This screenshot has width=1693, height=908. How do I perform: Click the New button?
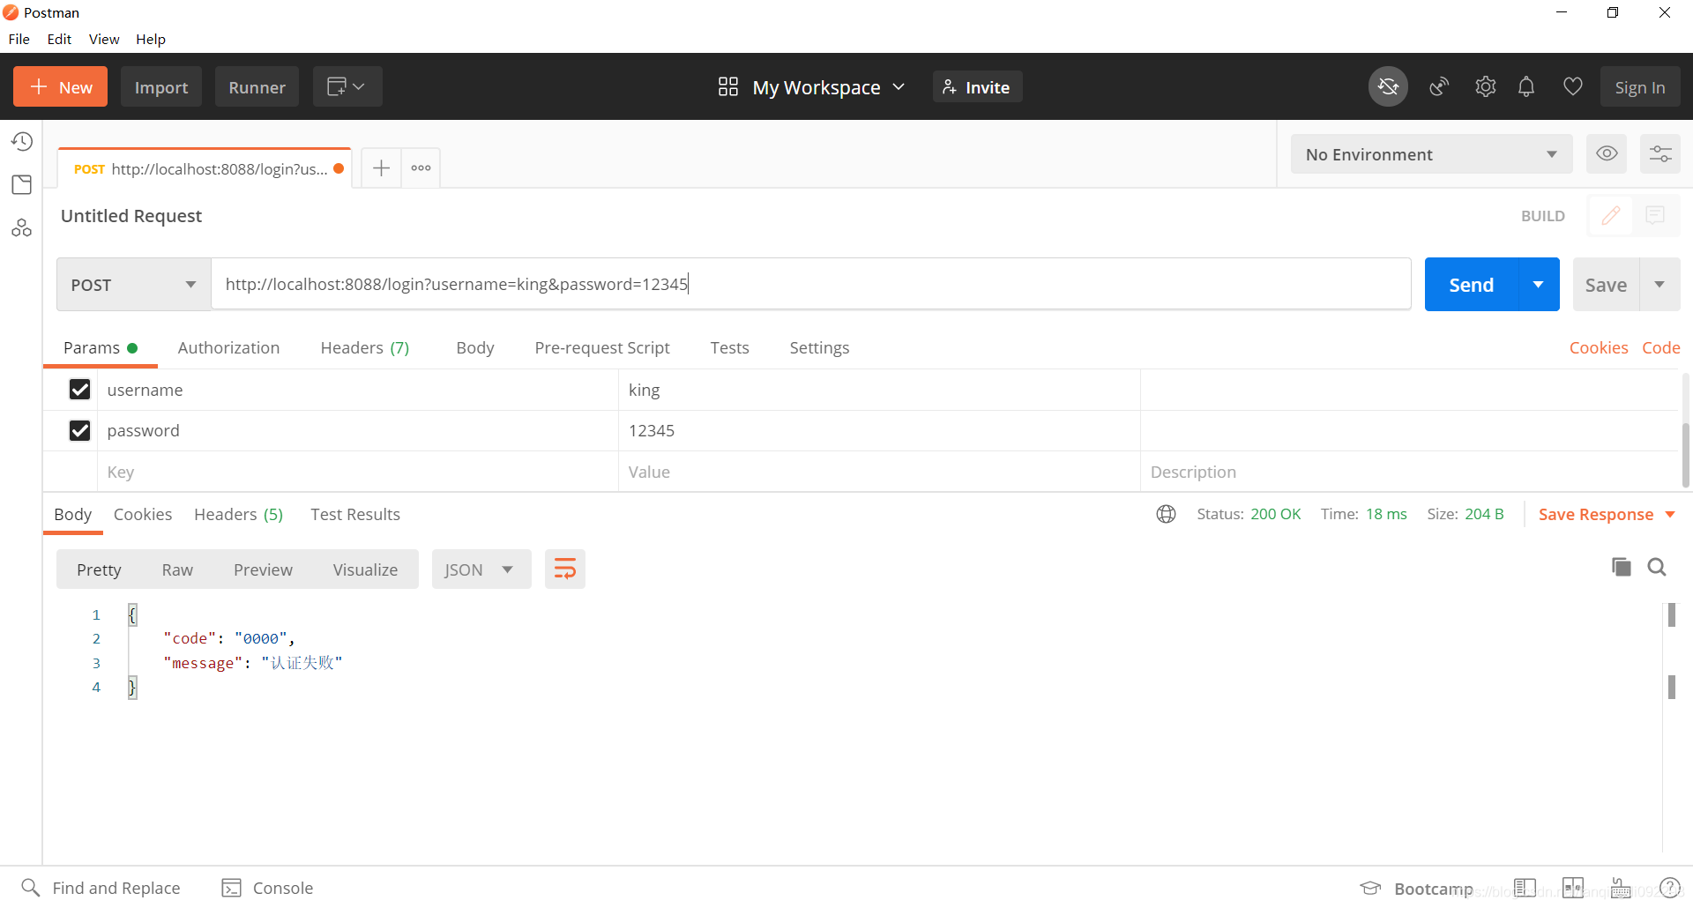60,86
